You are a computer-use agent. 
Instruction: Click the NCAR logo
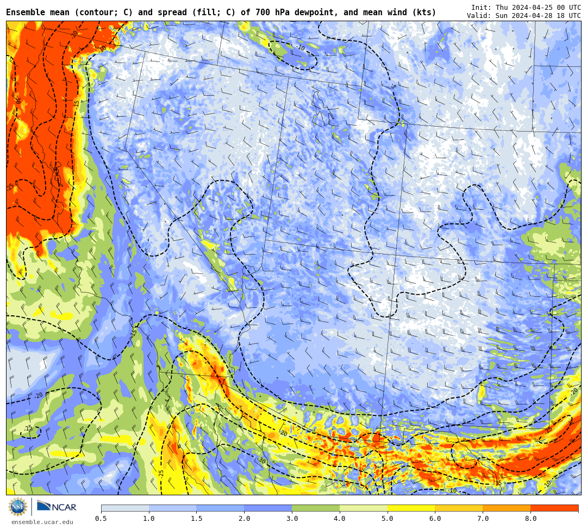coord(57,507)
